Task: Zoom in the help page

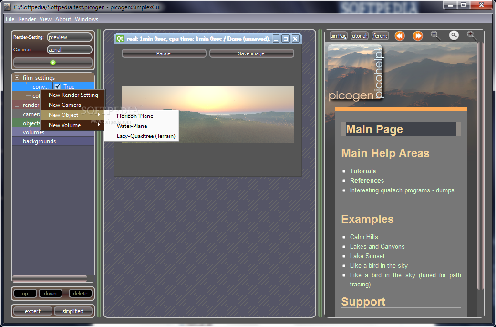Action: point(472,35)
